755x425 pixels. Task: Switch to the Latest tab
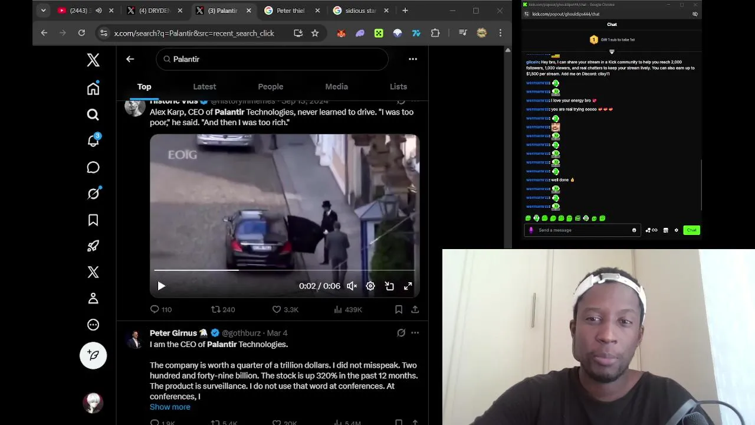tap(205, 87)
